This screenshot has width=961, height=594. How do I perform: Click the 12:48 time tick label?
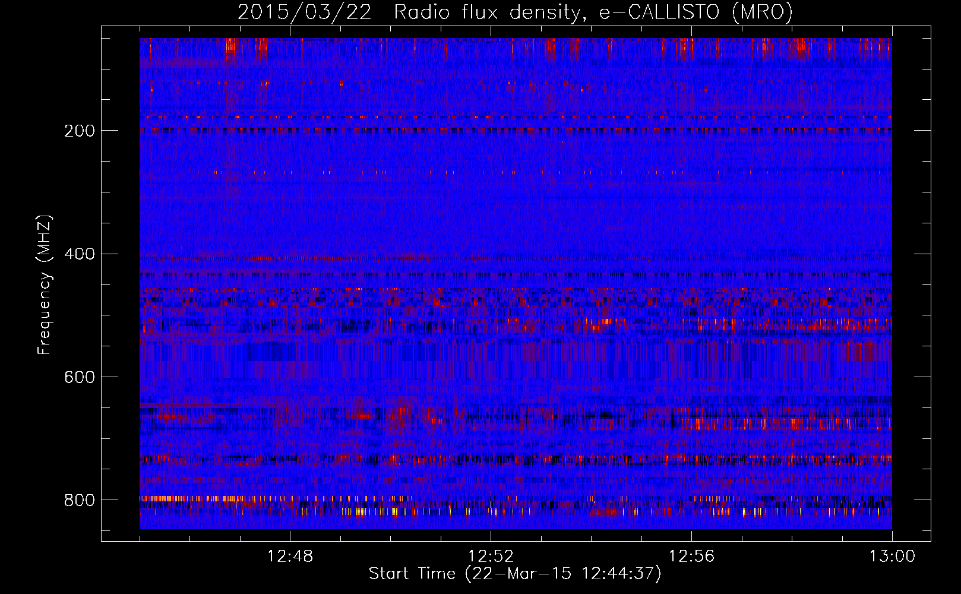(x=290, y=557)
